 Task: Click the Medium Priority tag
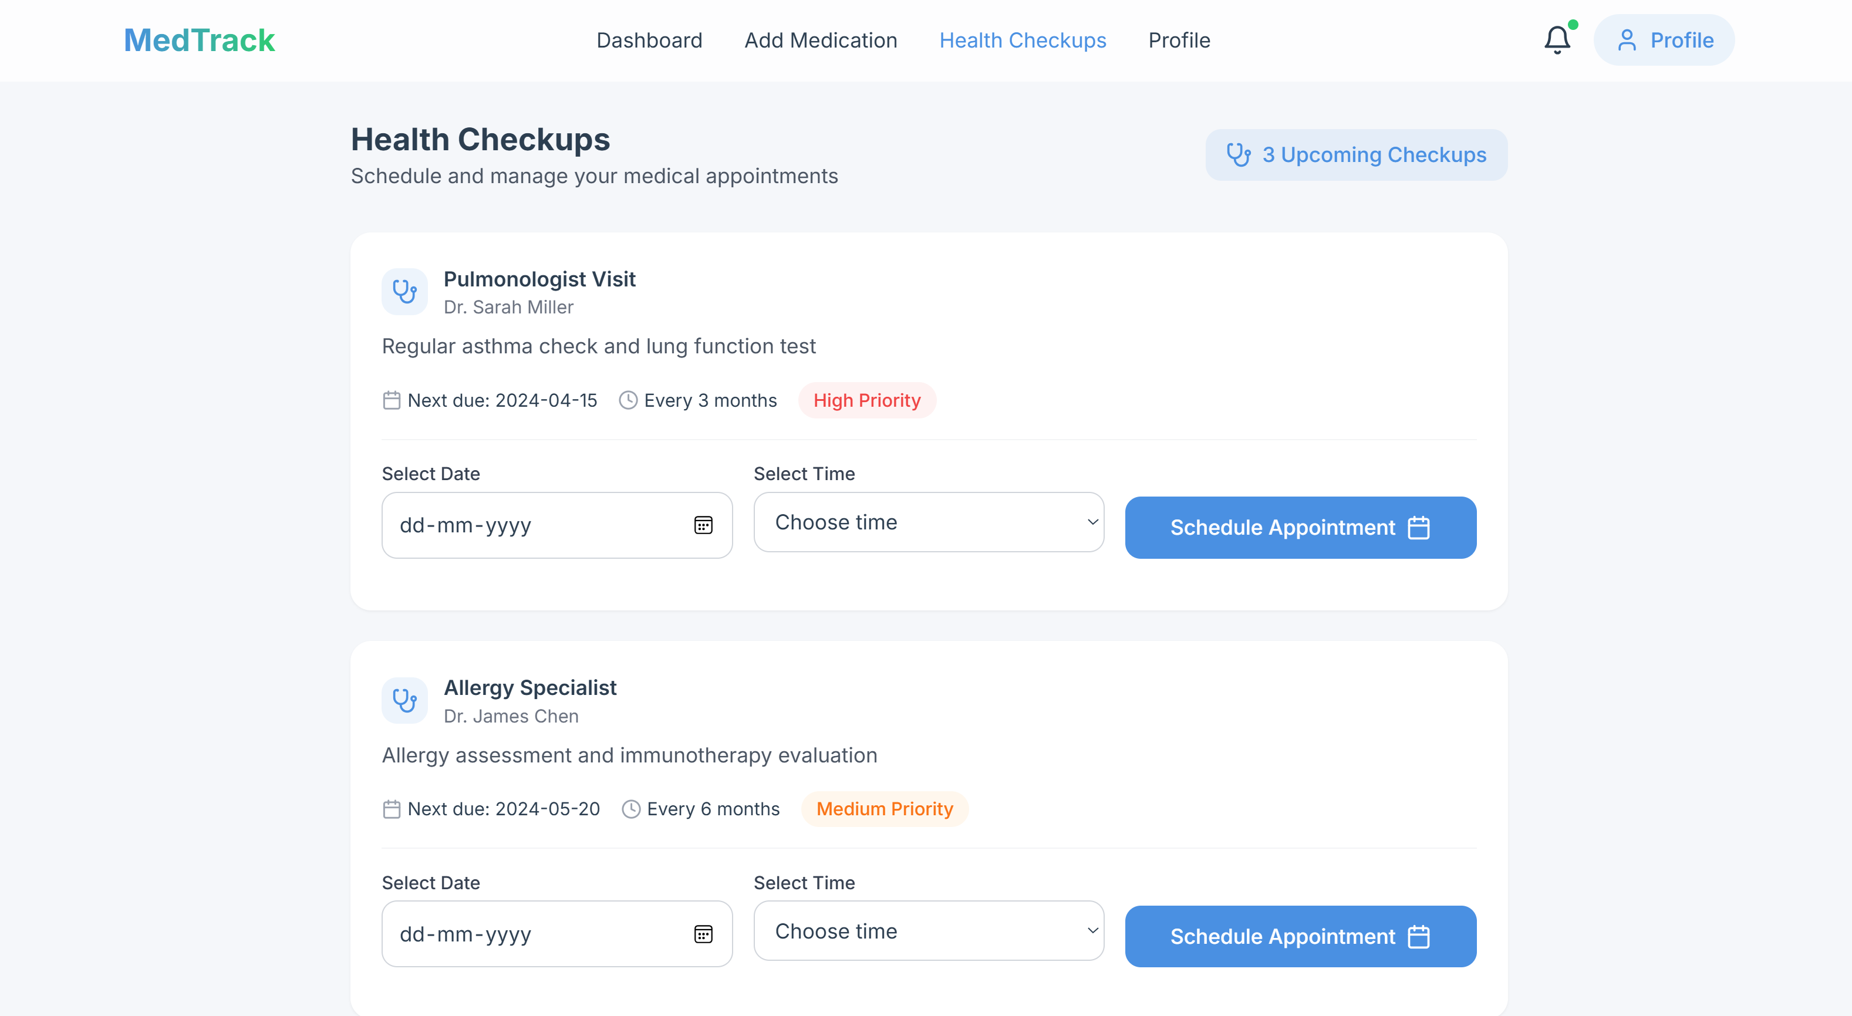[x=884, y=809]
